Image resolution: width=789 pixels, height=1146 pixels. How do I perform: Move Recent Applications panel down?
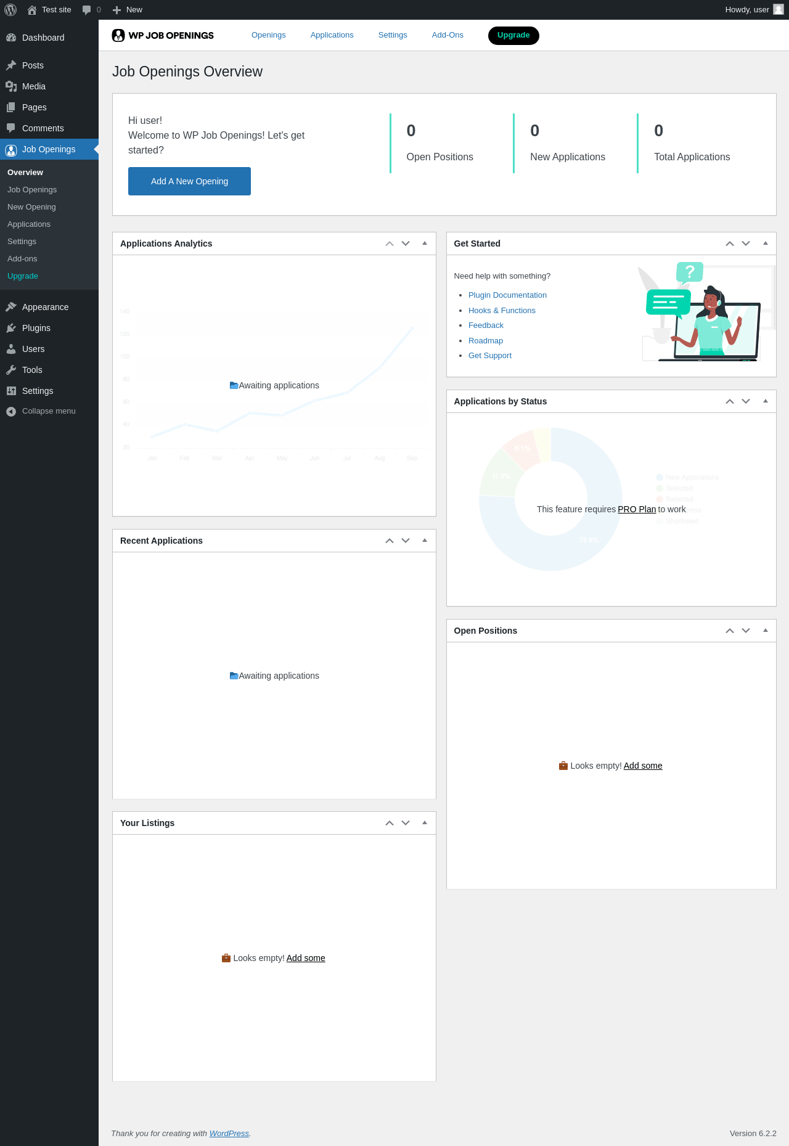tap(406, 541)
